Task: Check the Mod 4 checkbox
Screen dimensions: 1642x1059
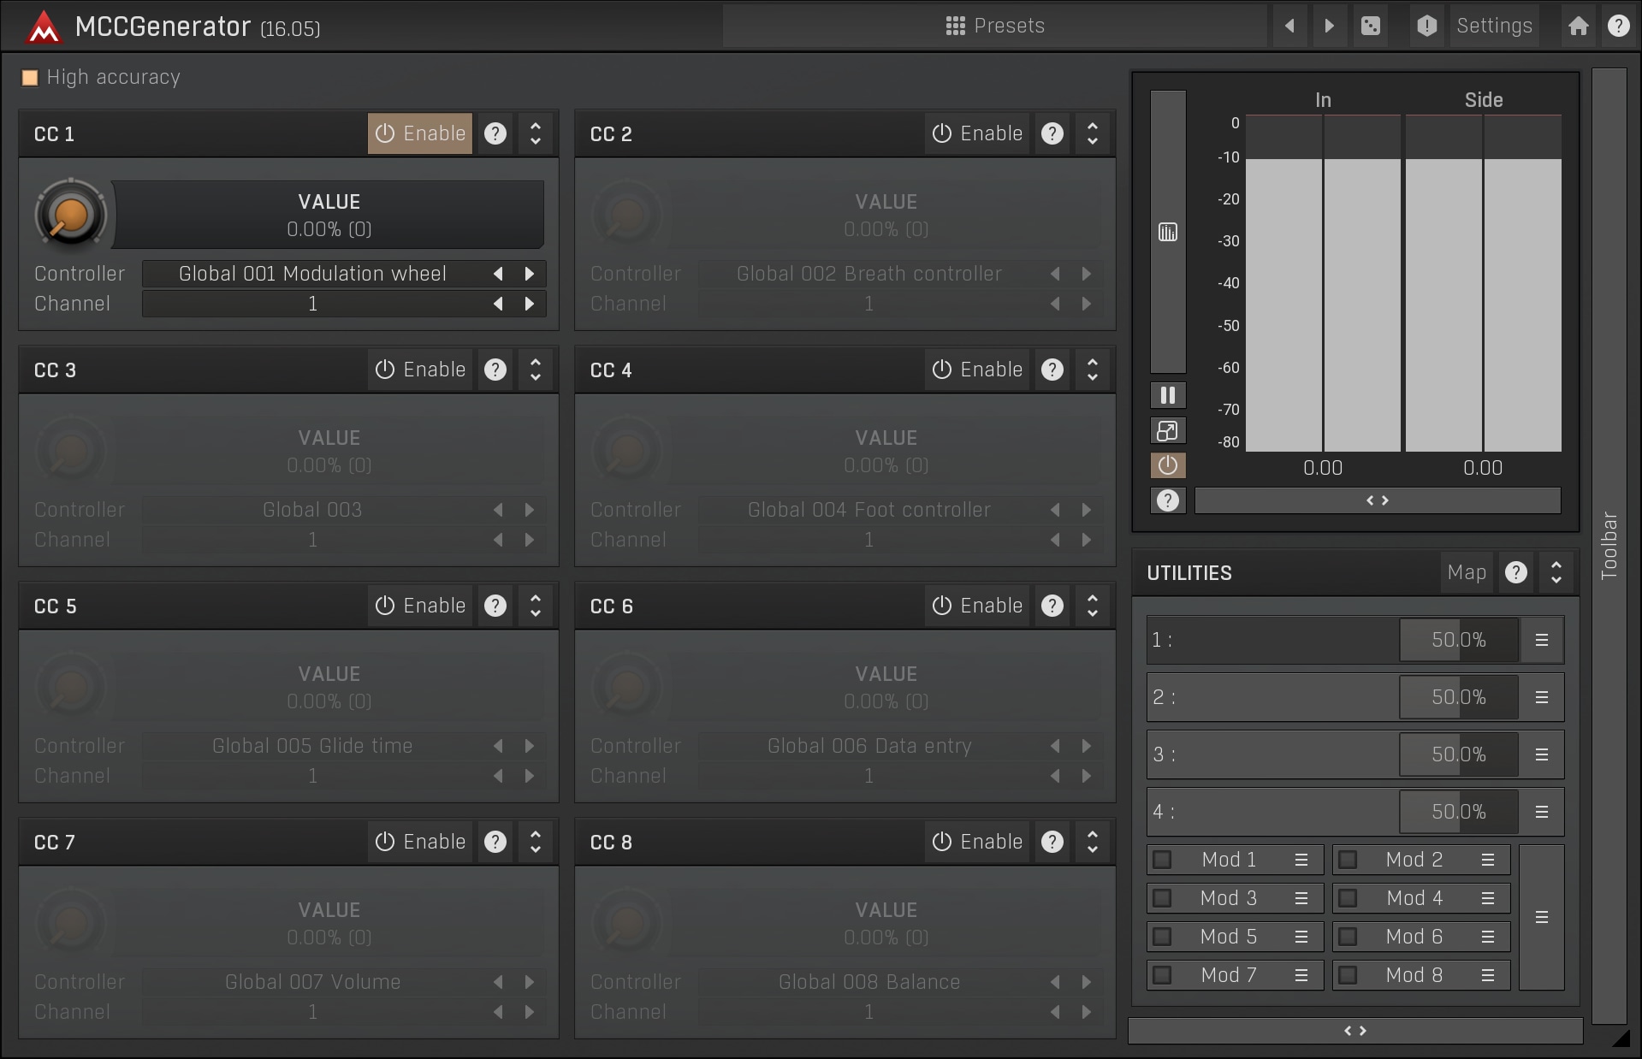Action: 1348,898
